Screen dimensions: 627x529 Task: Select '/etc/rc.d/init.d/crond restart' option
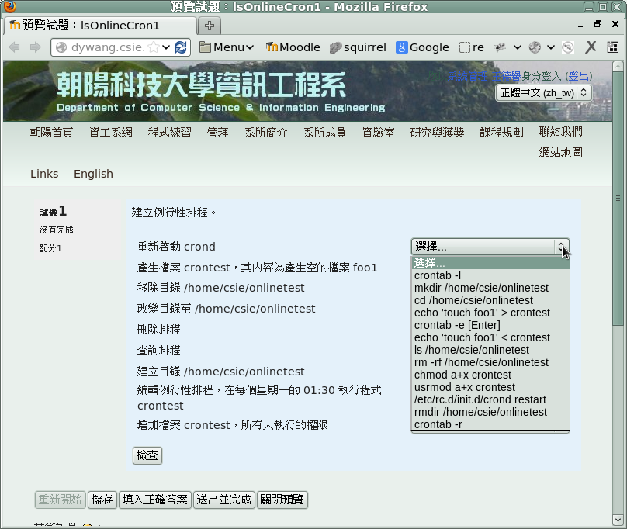coord(481,399)
